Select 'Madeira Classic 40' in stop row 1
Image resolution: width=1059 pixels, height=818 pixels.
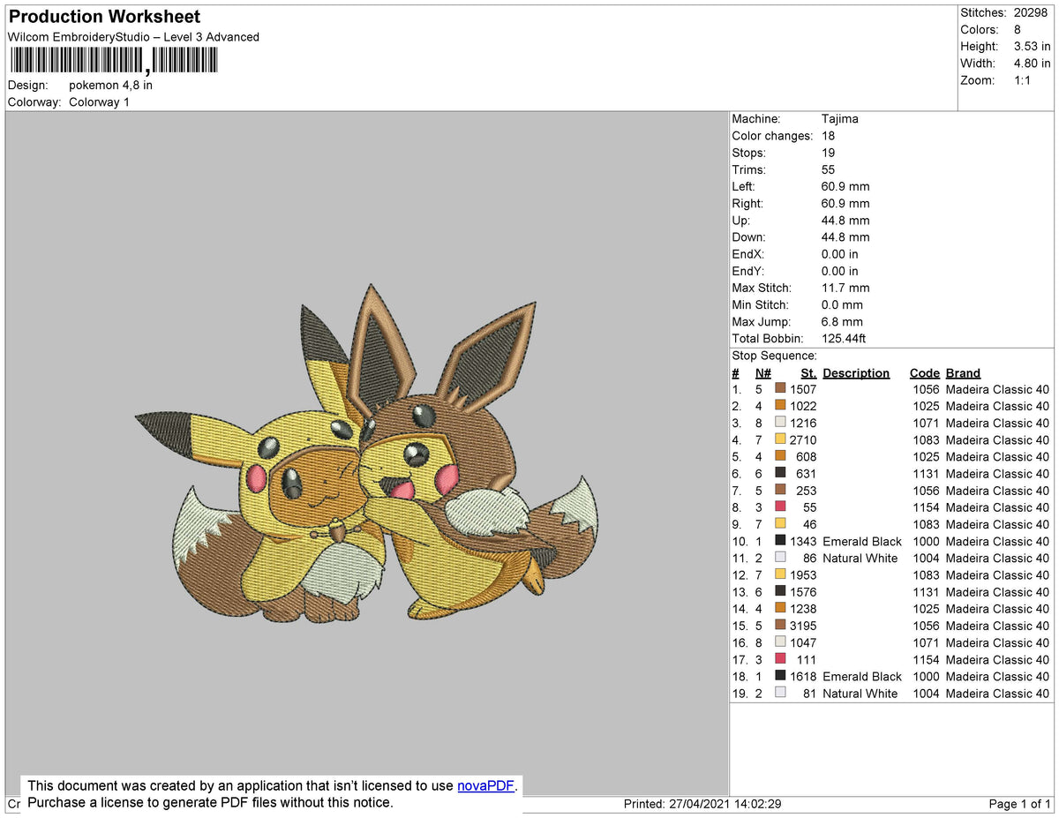tap(997, 389)
